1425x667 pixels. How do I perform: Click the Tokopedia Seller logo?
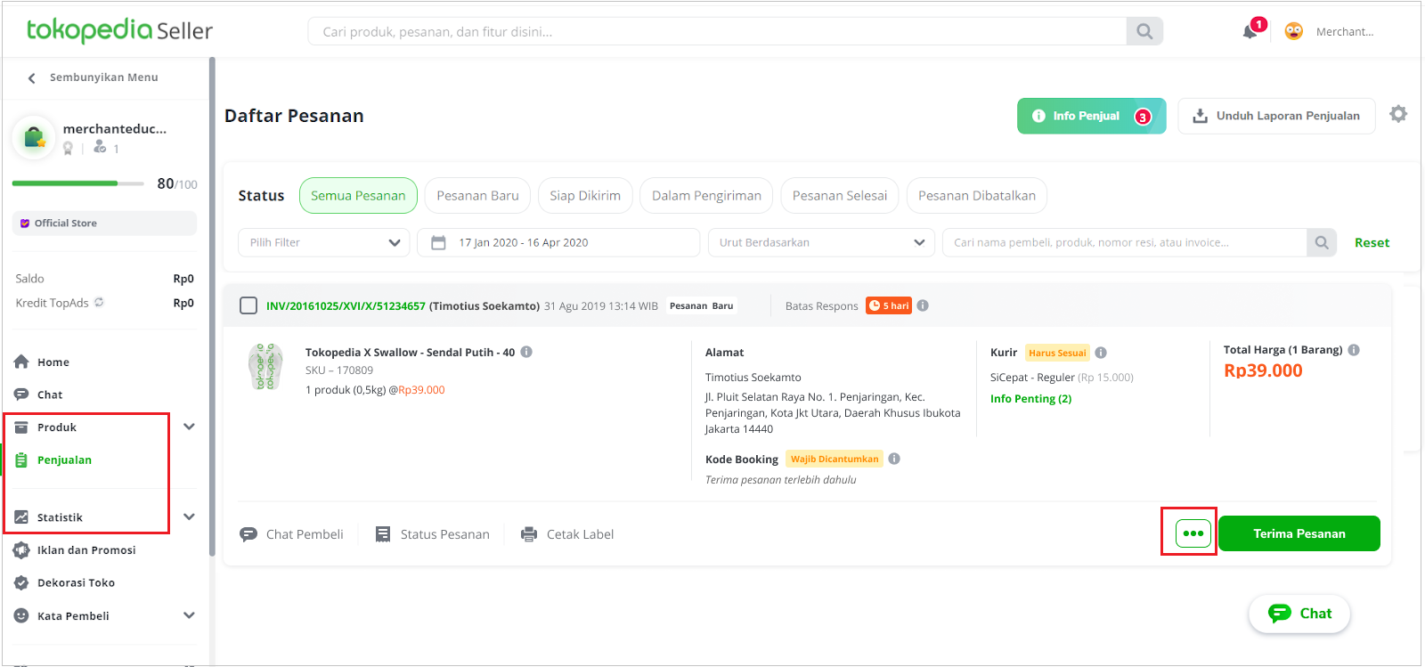point(119,30)
